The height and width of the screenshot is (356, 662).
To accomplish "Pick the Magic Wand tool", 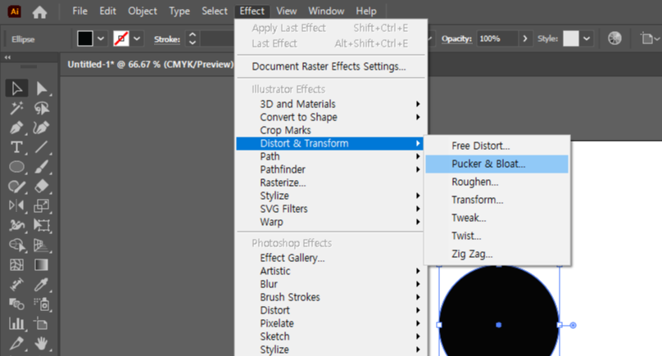I will pyautogui.click(x=16, y=108).
